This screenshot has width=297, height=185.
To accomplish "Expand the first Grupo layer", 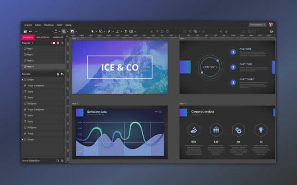I will (23, 80).
